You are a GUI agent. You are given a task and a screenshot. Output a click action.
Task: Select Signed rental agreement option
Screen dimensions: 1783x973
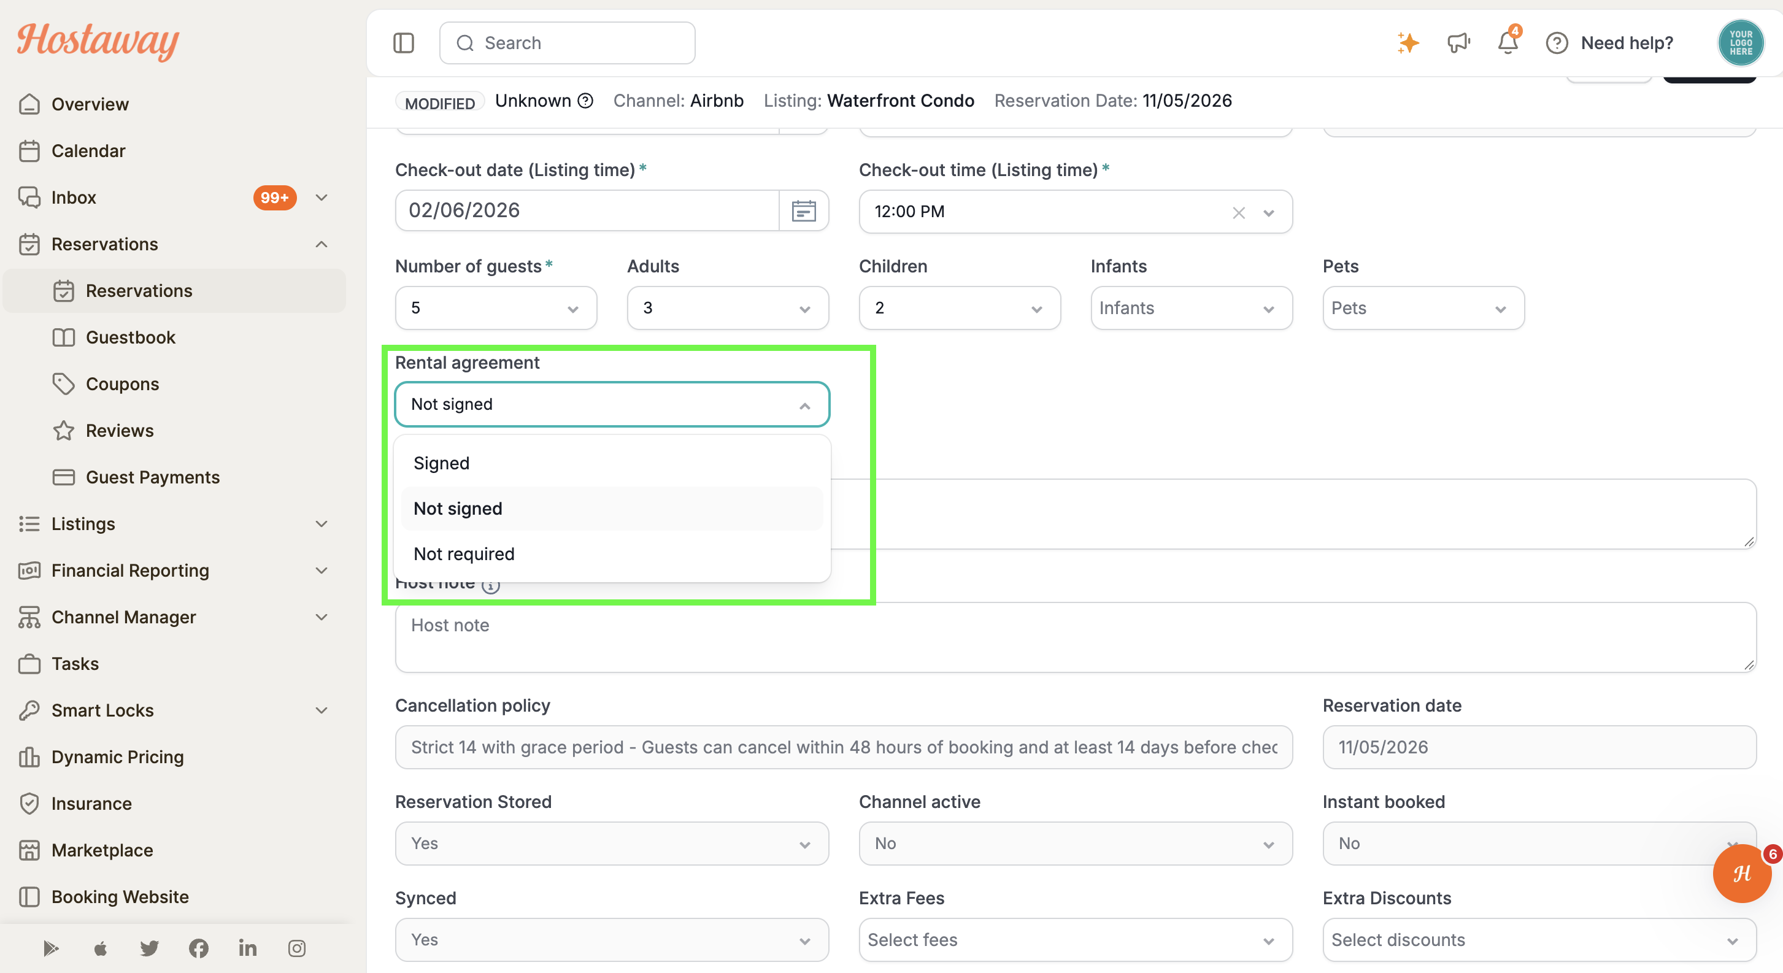(612, 463)
